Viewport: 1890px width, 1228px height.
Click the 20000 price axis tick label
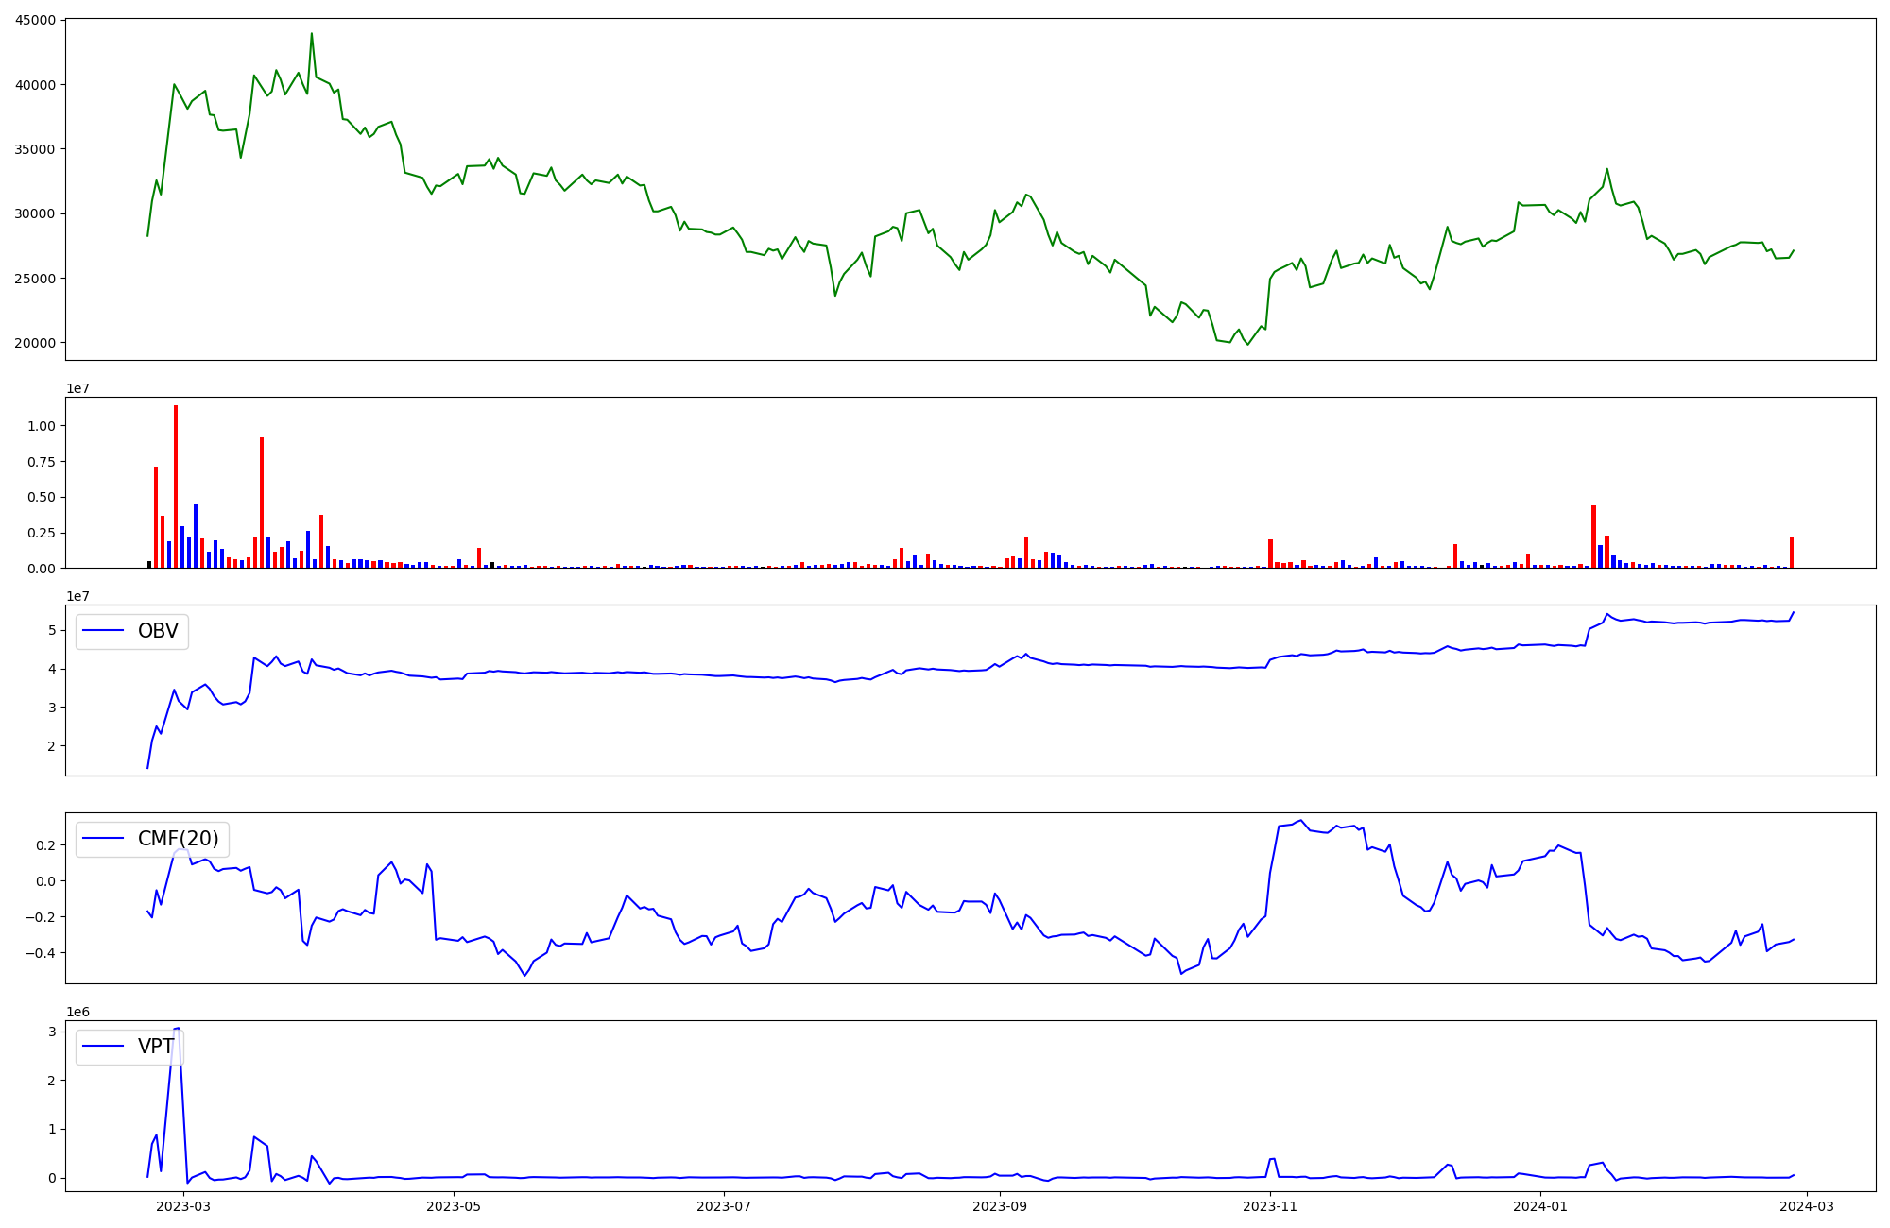click(35, 343)
